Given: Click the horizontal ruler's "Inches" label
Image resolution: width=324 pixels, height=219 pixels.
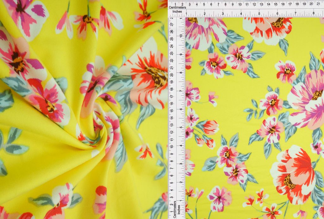Looking at the screenshot, I should point(177,12).
